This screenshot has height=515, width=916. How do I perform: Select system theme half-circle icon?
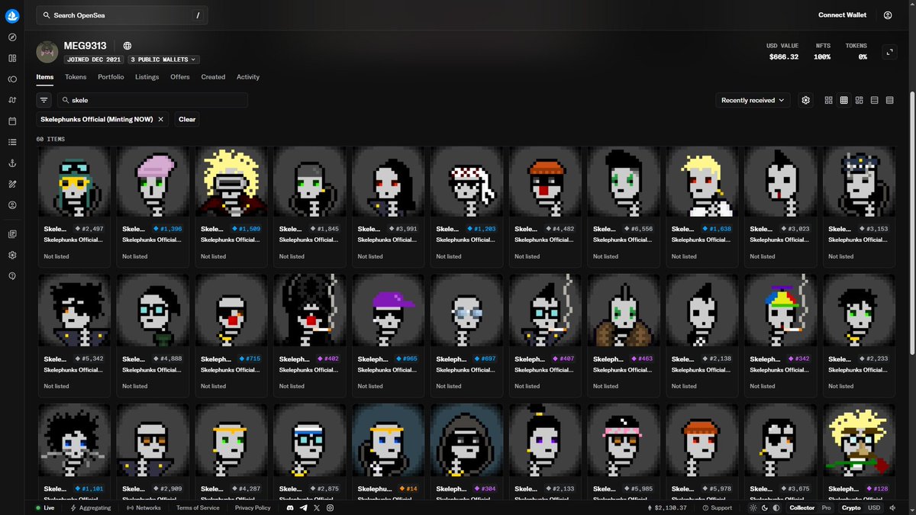pos(776,507)
